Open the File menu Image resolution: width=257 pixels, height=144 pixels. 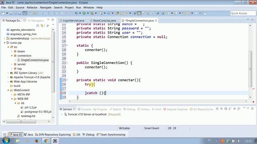pos(4,8)
